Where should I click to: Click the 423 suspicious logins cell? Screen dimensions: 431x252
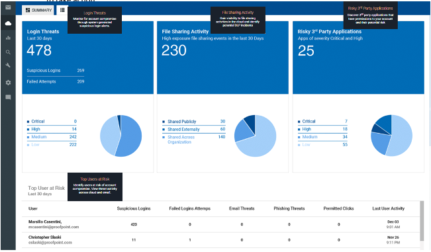[134, 224]
